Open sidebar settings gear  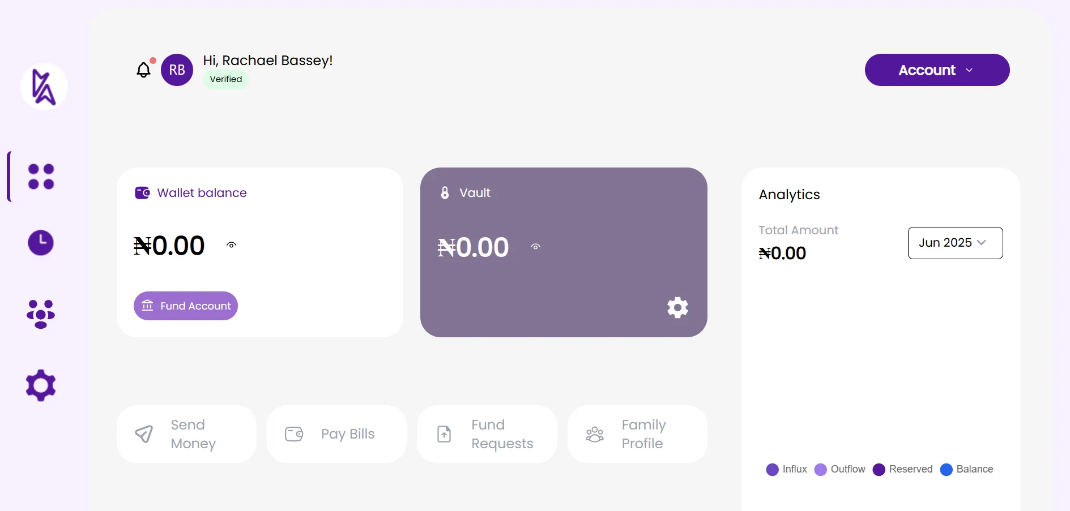point(41,385)
